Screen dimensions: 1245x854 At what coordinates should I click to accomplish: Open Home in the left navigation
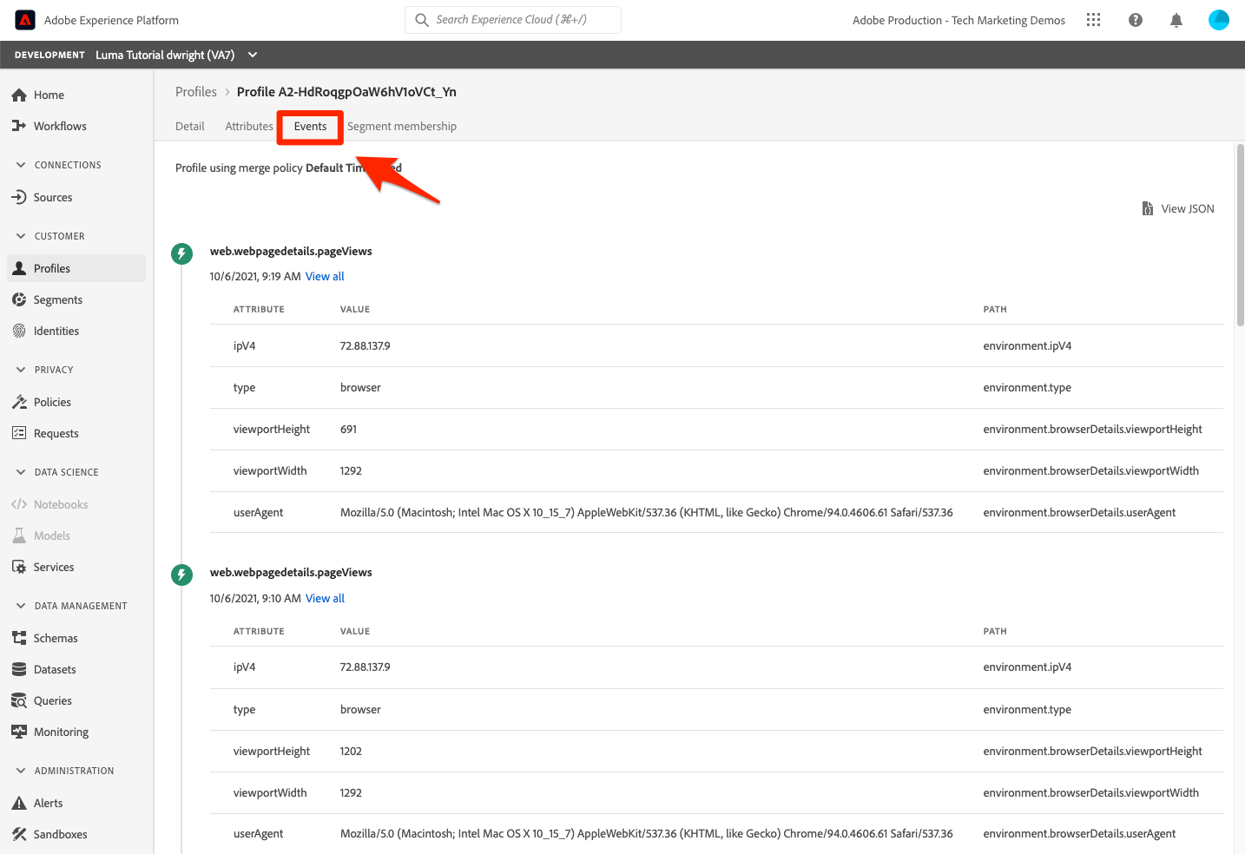(x=76, y=95)
